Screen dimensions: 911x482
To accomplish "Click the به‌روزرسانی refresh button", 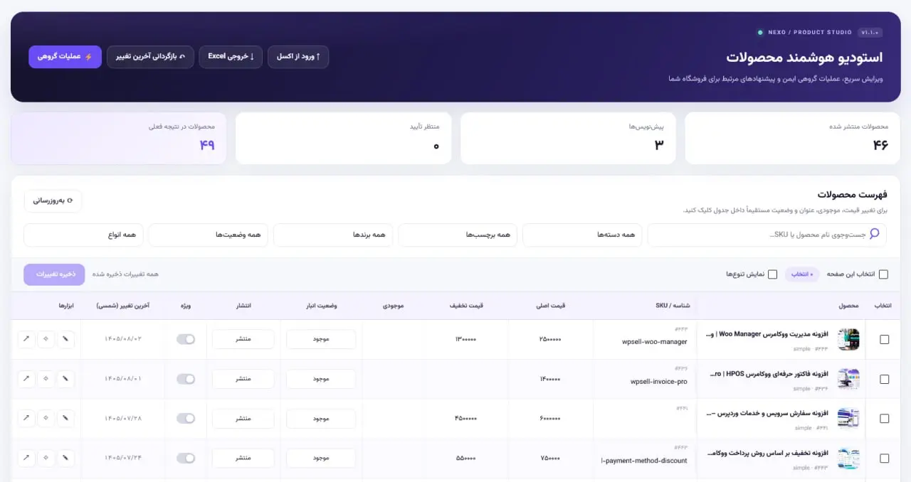I will (x=53, y=200).
